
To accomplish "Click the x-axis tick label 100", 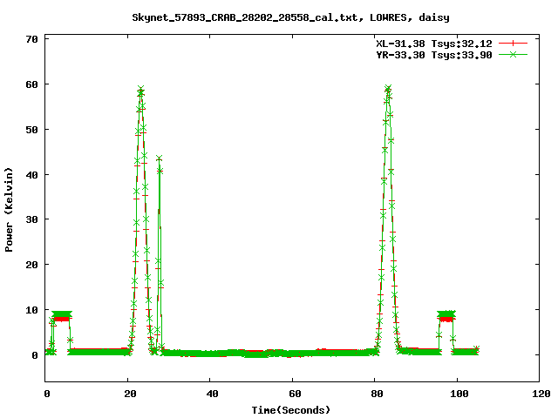I will tap(459, 394).
